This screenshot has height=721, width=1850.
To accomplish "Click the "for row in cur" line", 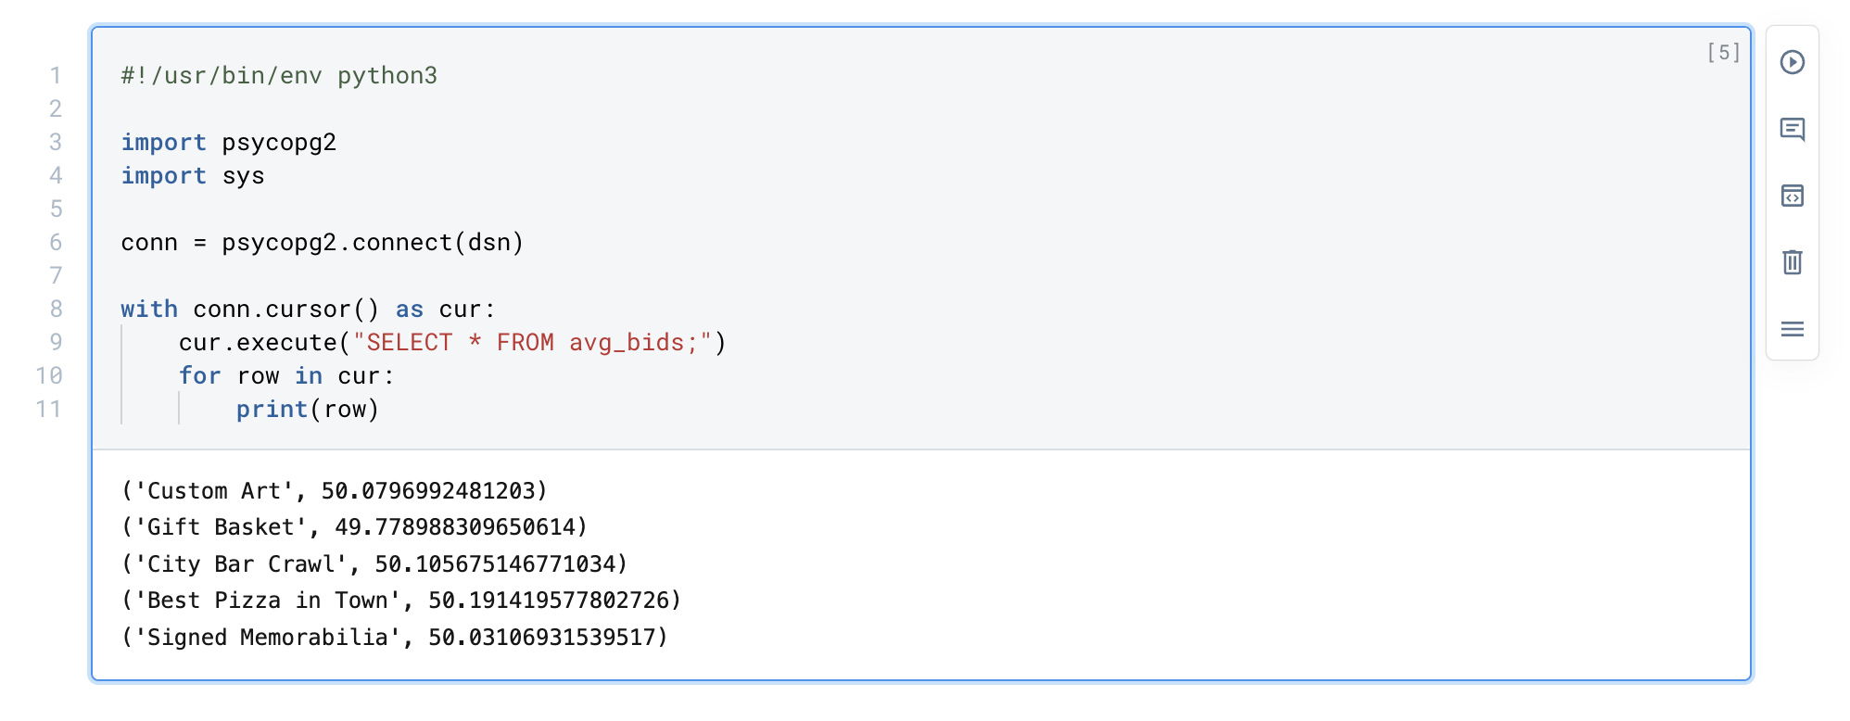I will 285,375.
